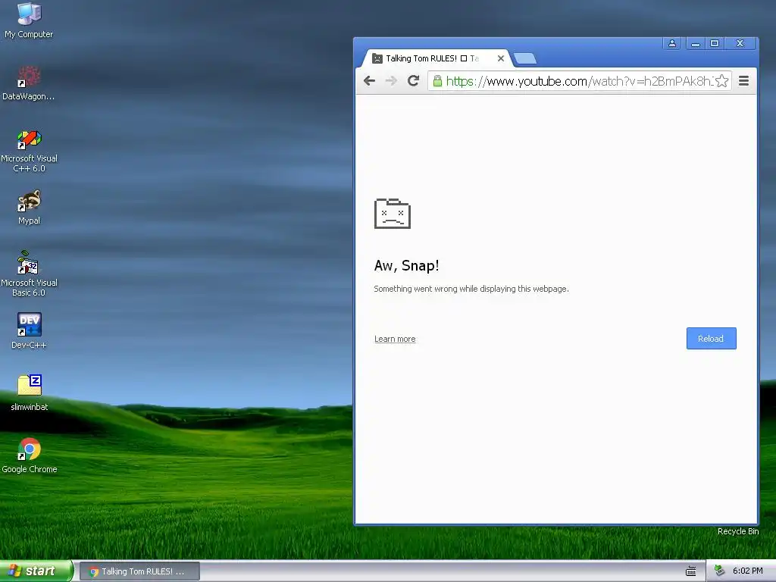The height and width of the screenshot is (582, 776).
Task: Open the Learn more link
Action: [x=395, y=339]
